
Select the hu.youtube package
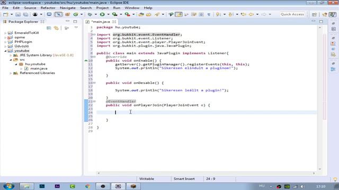[x=35, y=64]
